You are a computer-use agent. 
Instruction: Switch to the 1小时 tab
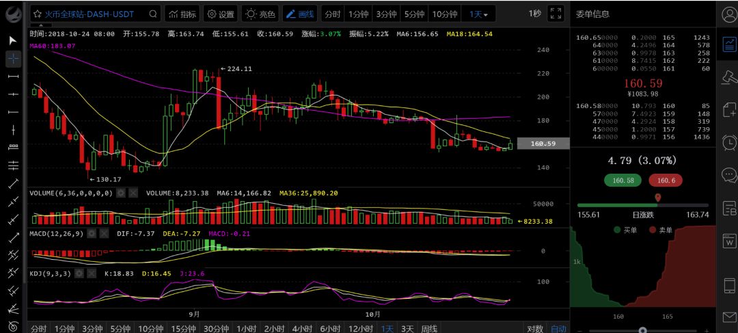pos(246,328)
